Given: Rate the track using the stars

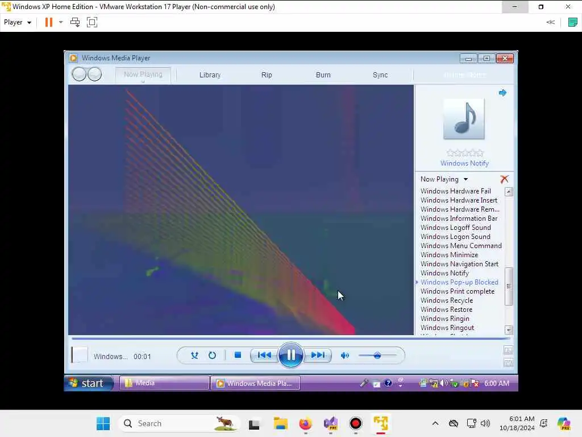Looking at the screenshot, I should click(x=465, y=152).
